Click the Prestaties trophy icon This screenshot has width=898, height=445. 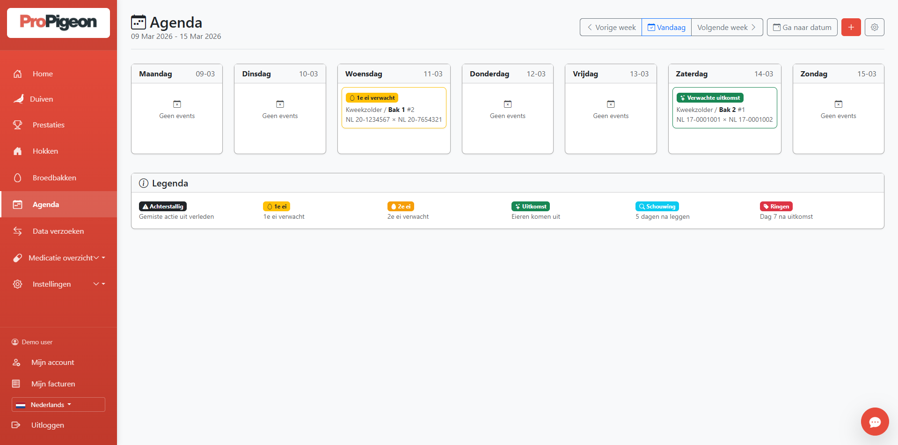tap(18, 125)
